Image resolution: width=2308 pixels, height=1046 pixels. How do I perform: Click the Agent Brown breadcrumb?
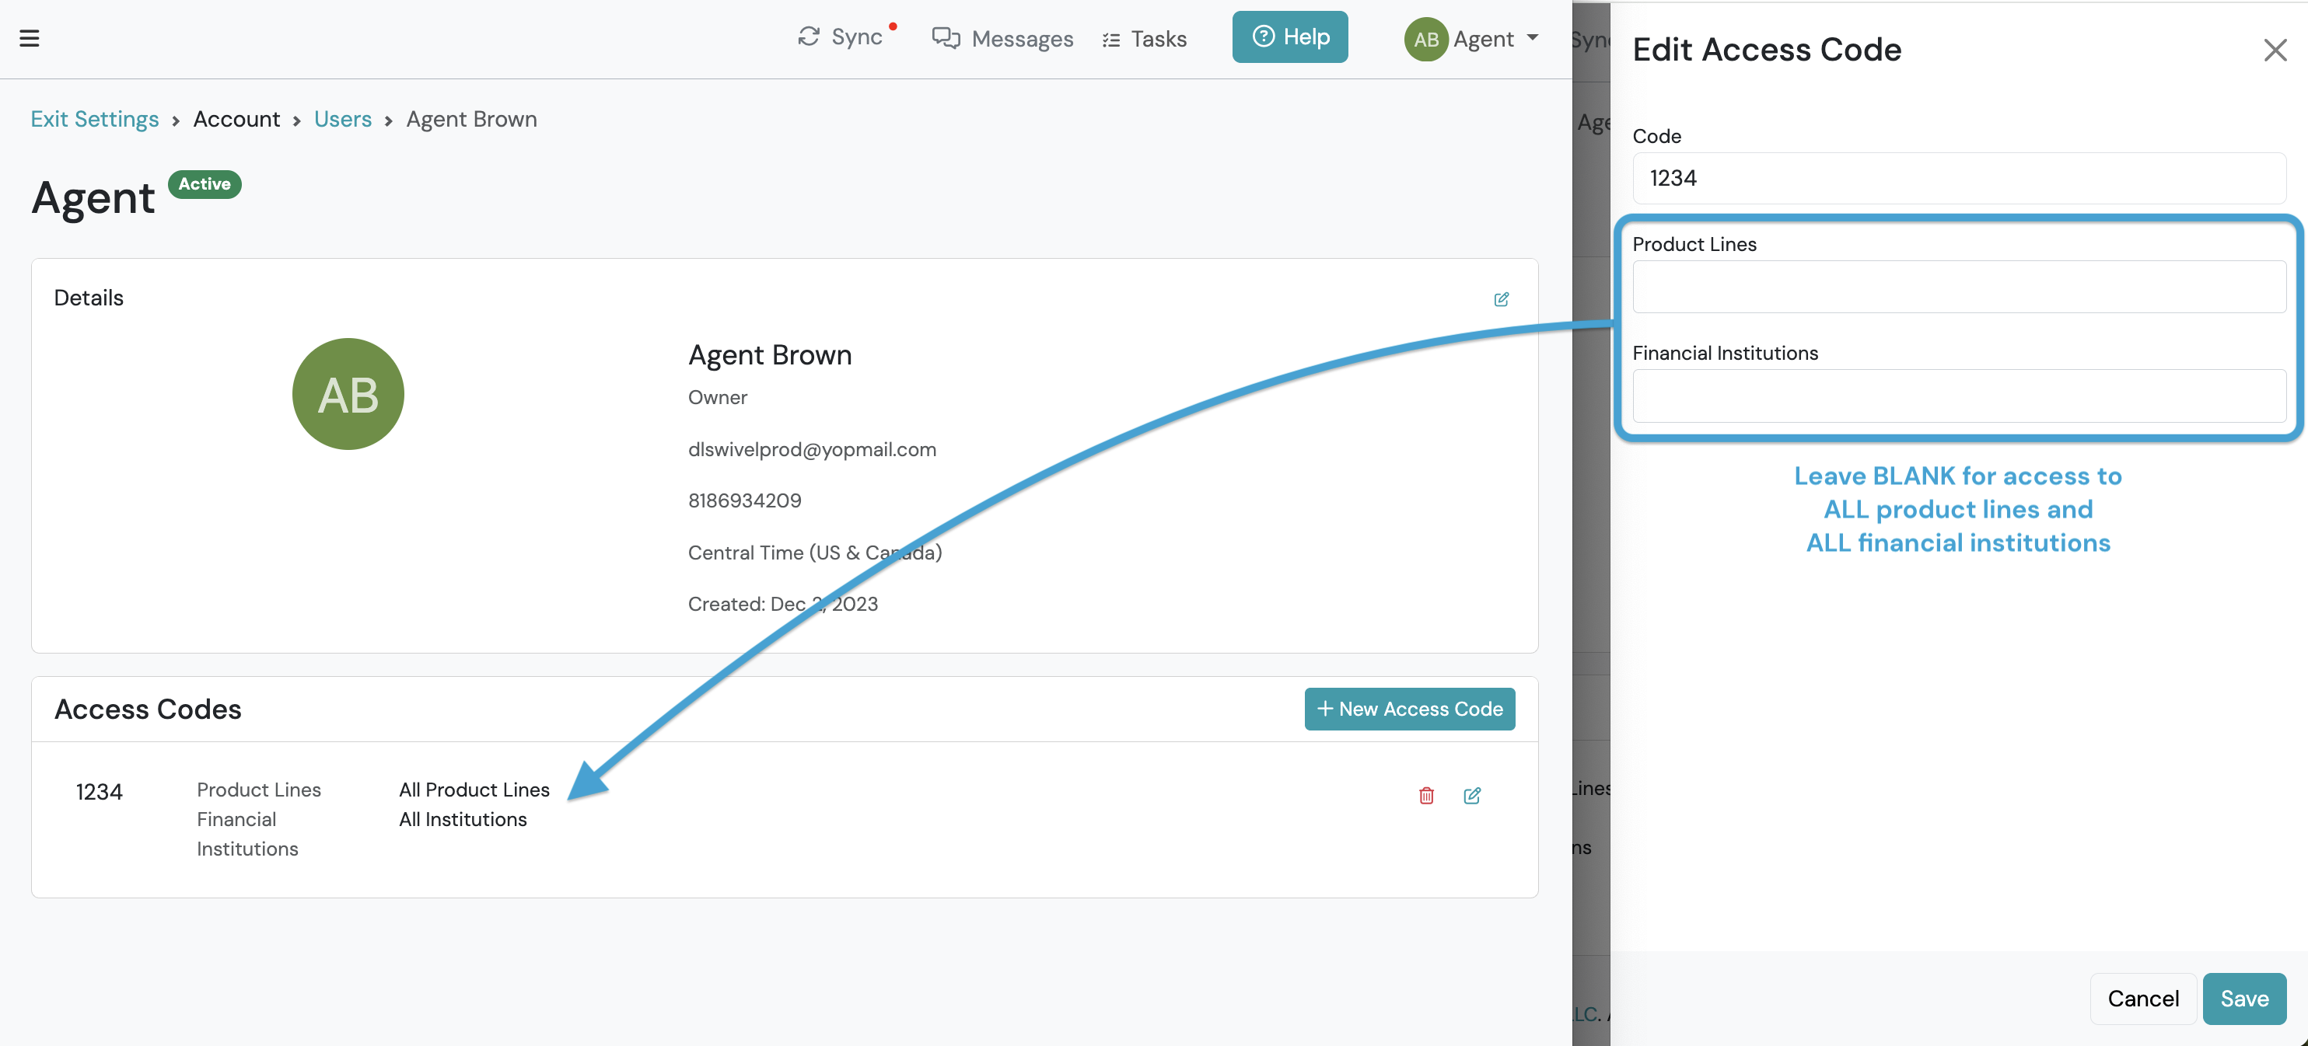471,119
